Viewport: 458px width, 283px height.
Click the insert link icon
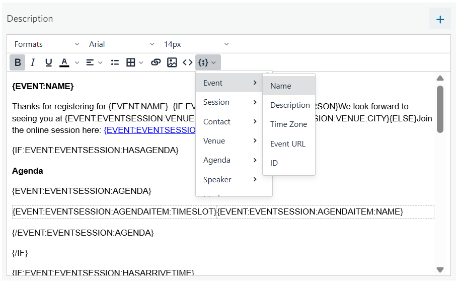(156, 62)
